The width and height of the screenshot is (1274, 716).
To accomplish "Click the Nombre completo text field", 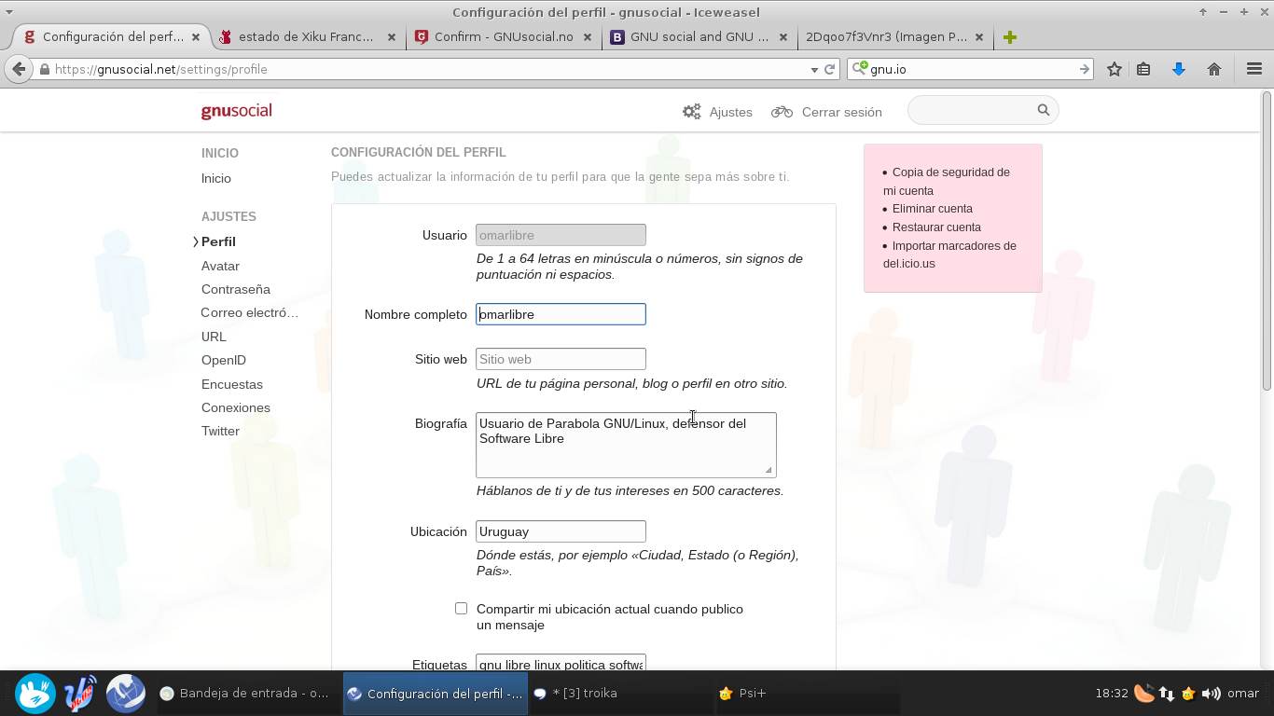I will pyautogui.click(x=561, y=314).
